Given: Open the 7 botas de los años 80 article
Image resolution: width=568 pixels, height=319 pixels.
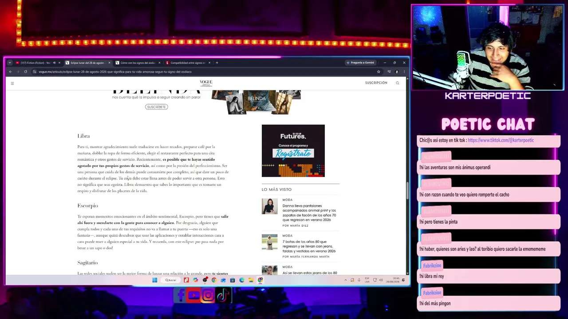Looking at the screenshot, I should coord(309,246).
